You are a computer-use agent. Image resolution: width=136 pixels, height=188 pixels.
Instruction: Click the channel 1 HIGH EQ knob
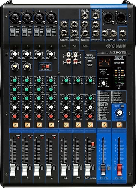click(x=15, y=80)
